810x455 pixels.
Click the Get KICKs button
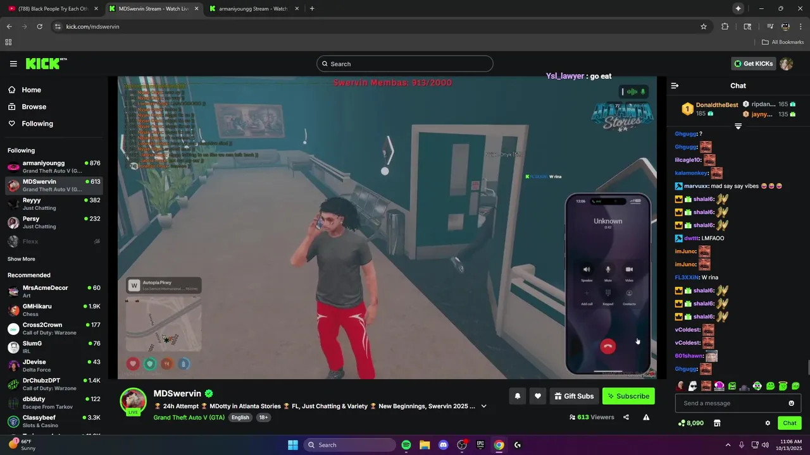(x=753, y=64)
